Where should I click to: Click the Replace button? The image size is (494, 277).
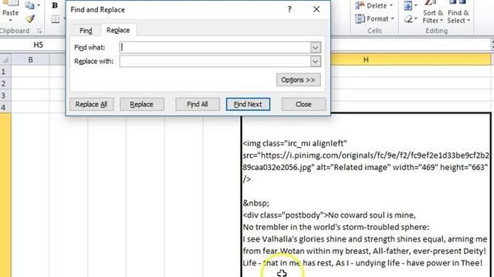[142, 105]
